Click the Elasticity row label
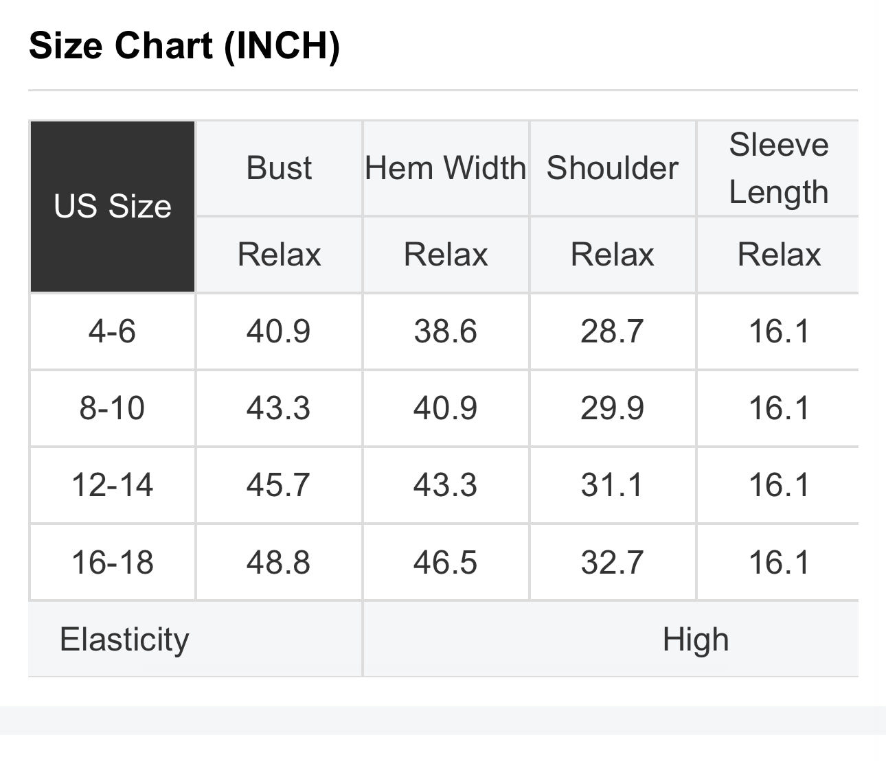Viewport: 886px width, 761px height. [124, 640]
